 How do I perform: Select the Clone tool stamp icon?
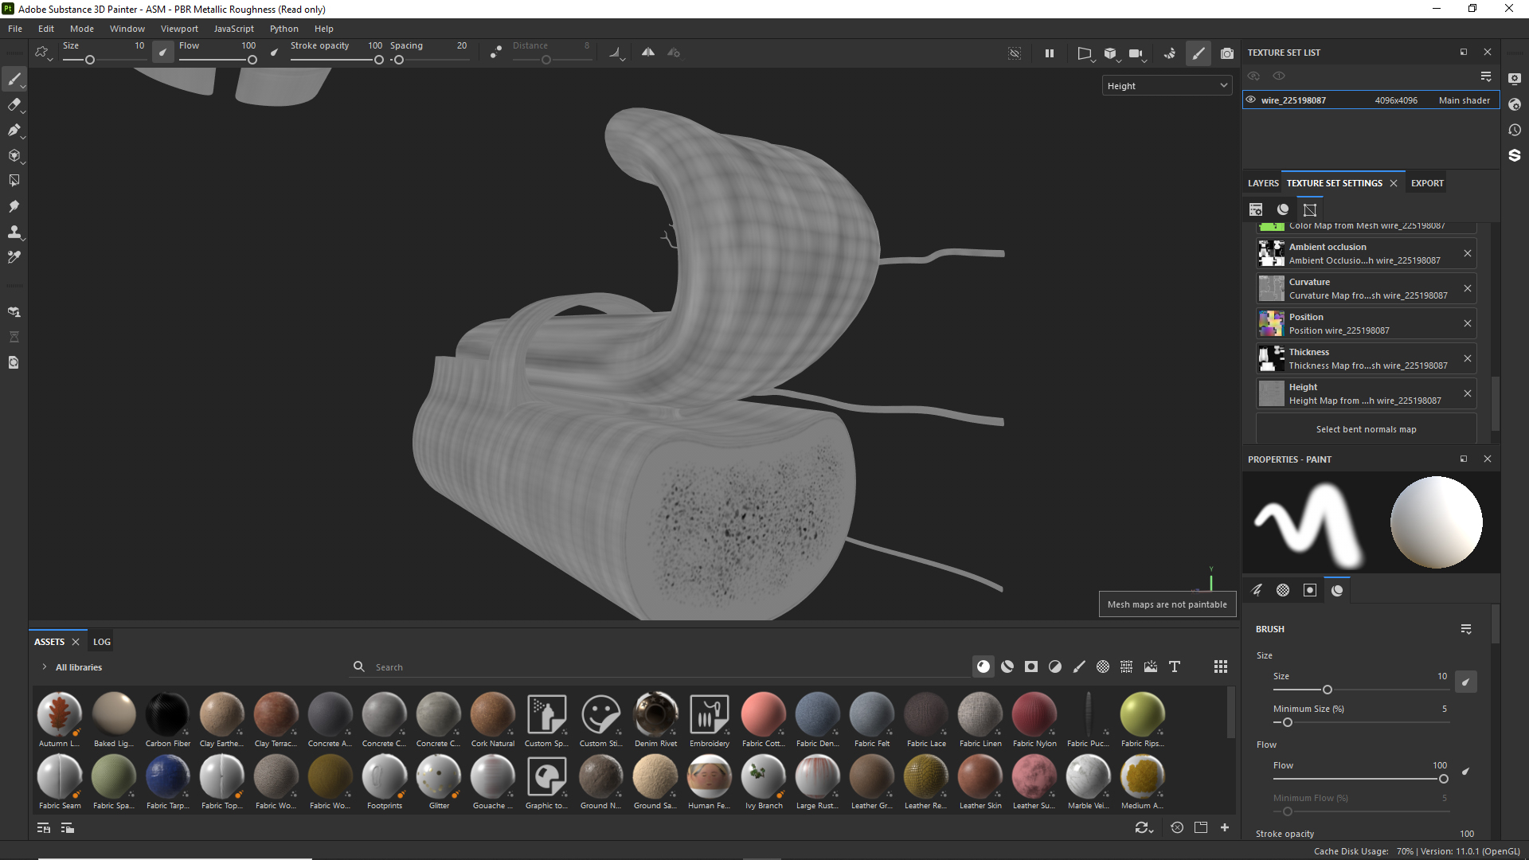click(14, 232)
